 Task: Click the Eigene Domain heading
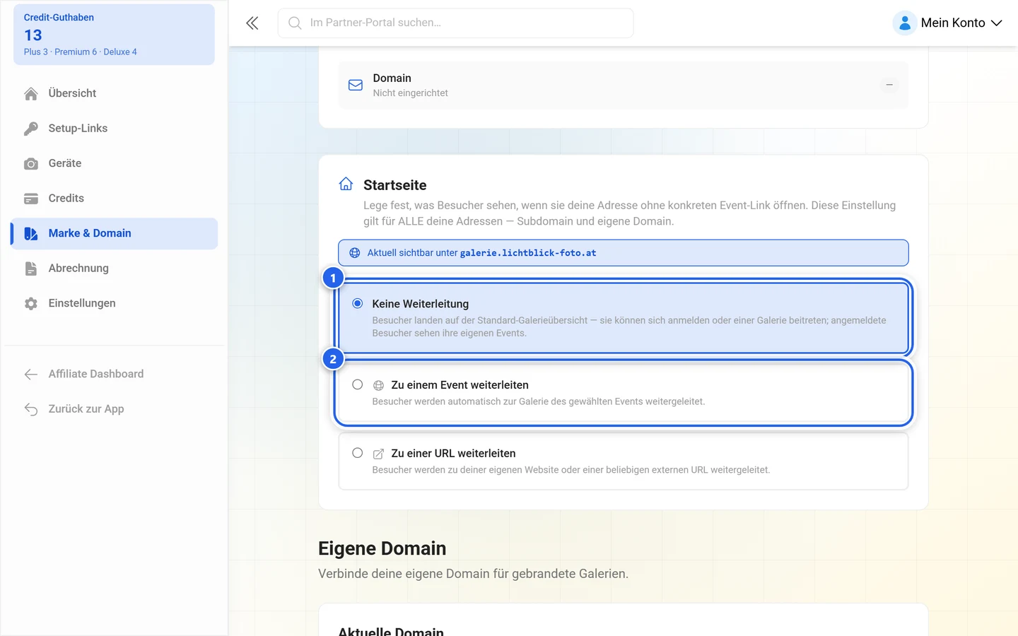(382, 548)
